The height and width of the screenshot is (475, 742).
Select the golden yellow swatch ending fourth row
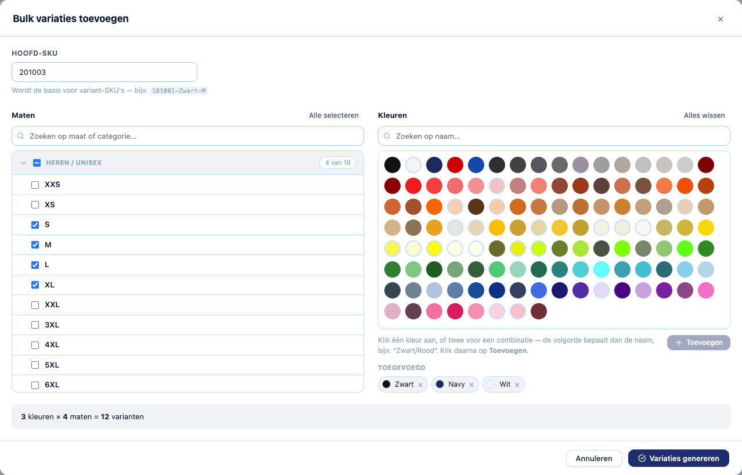tap(706, 228)
